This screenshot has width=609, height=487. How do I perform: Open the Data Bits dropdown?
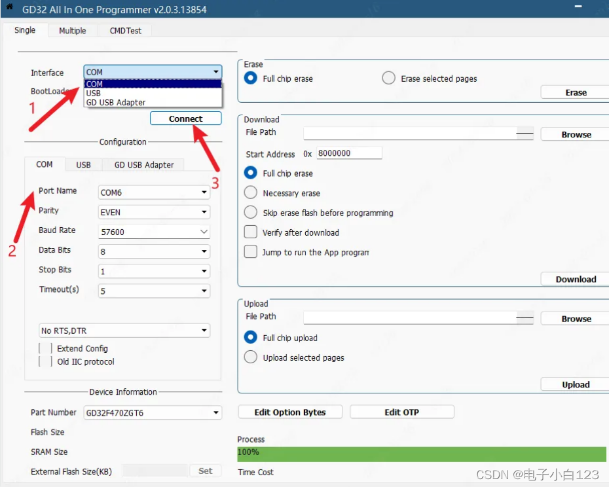154,251
